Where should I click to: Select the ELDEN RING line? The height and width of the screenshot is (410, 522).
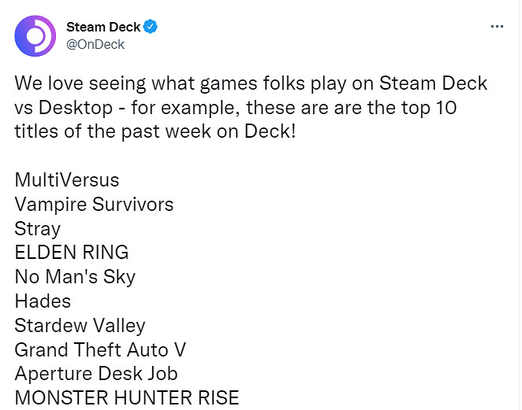71,253
